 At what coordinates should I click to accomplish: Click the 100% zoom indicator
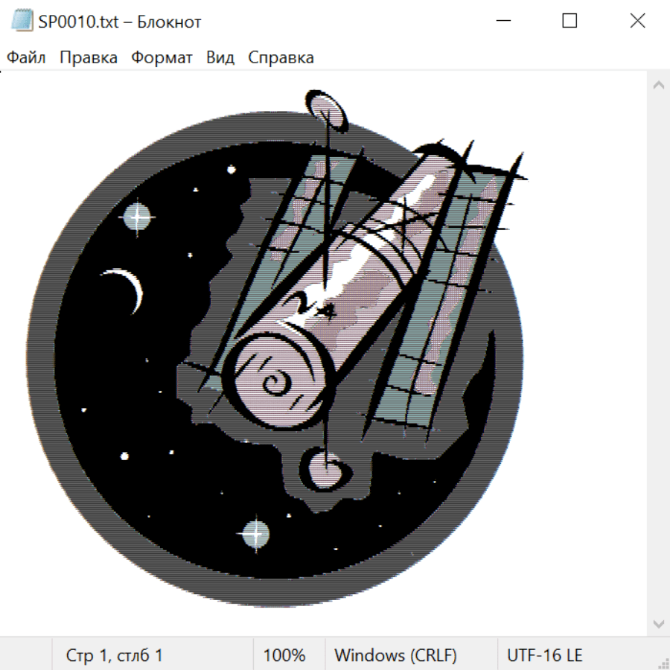pos(284,655)
